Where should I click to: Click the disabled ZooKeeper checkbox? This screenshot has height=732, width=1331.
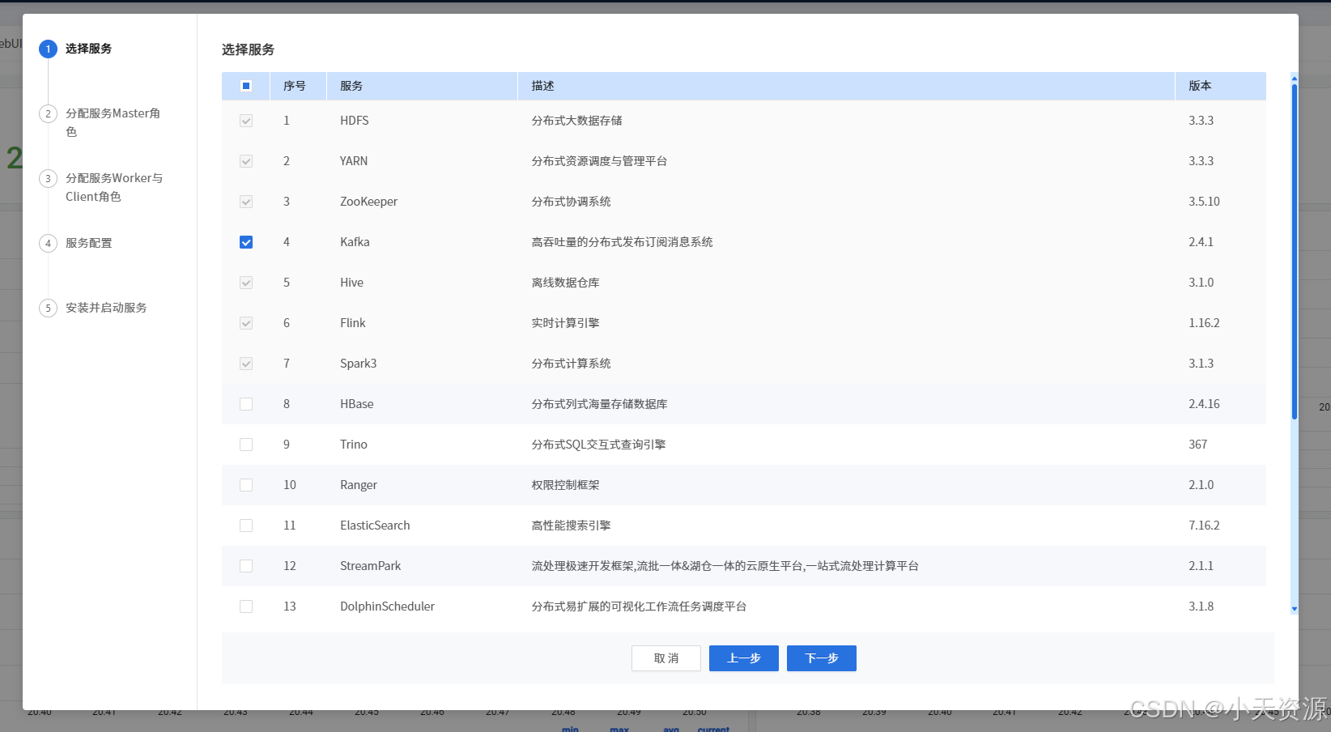246,202
